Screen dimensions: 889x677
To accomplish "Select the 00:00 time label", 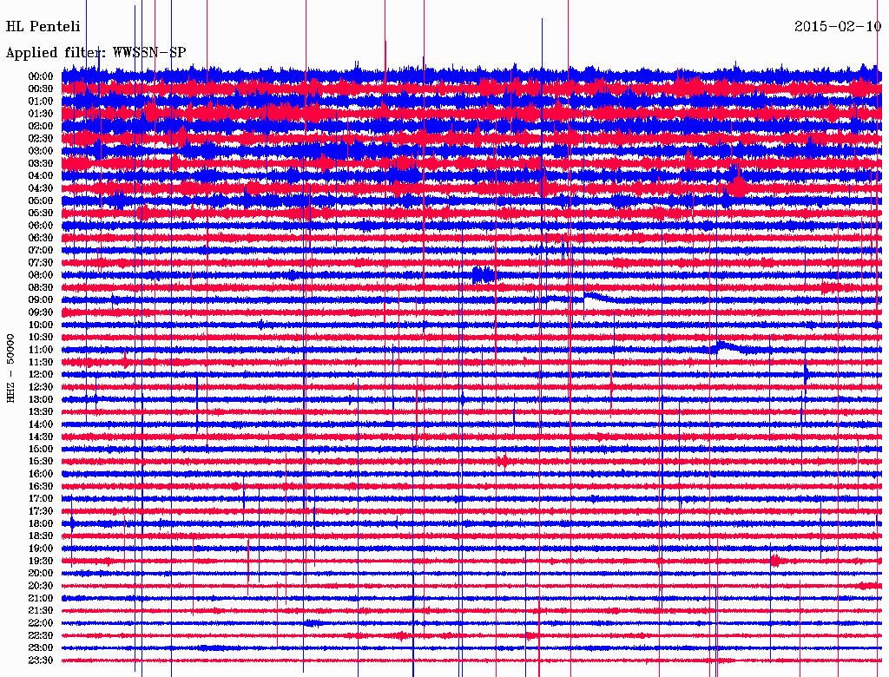I will click(41, 76).
